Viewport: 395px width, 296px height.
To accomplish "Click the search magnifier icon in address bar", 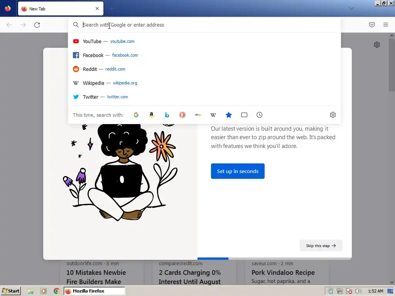I will click(76, 25).
